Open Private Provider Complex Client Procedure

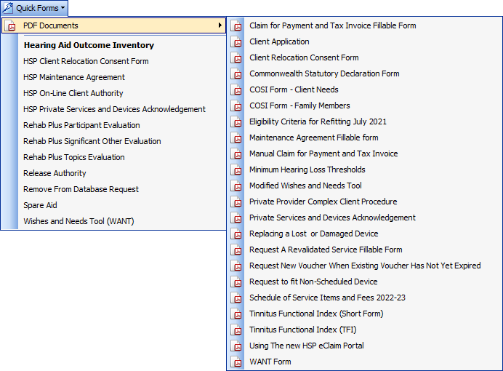(x=323, y=202)
